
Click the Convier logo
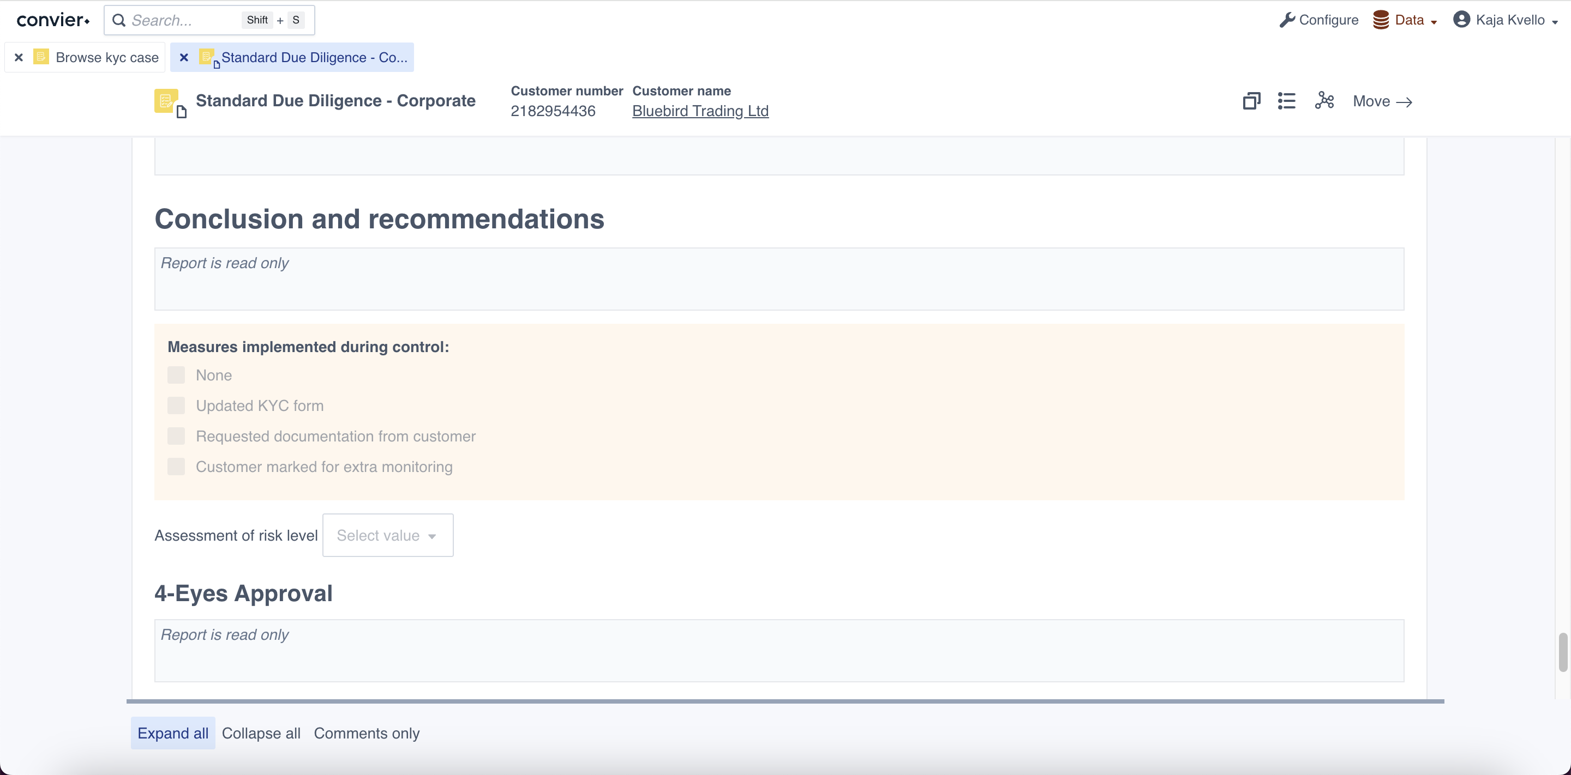pos(53,20)
